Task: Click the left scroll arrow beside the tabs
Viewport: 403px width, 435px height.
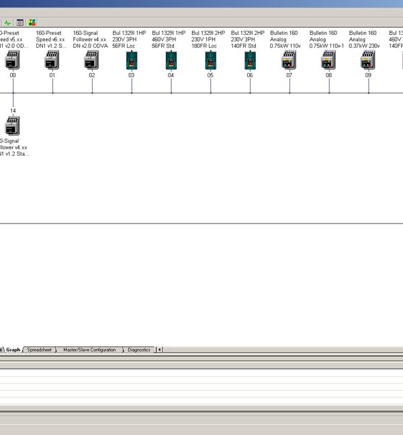Action: 160,350
